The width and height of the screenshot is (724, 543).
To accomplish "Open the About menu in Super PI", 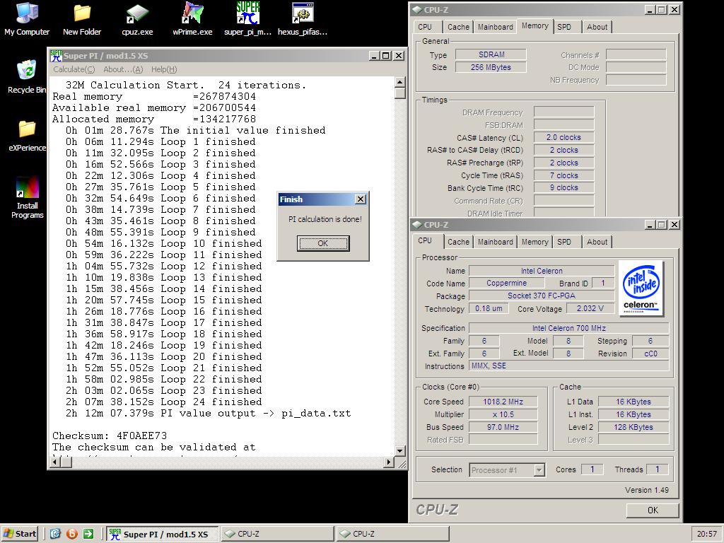I will coord(123,69).
